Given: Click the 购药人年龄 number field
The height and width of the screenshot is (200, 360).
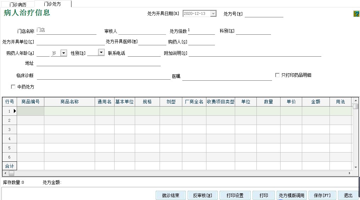Looking at the screenshot, I should (x=43, y=53).
